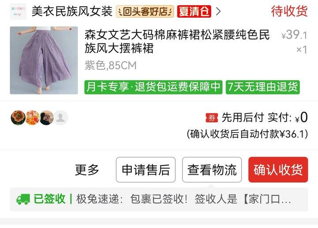
Task: Open the purple pants product thumbnail
Action: click(x=44, y=60)
